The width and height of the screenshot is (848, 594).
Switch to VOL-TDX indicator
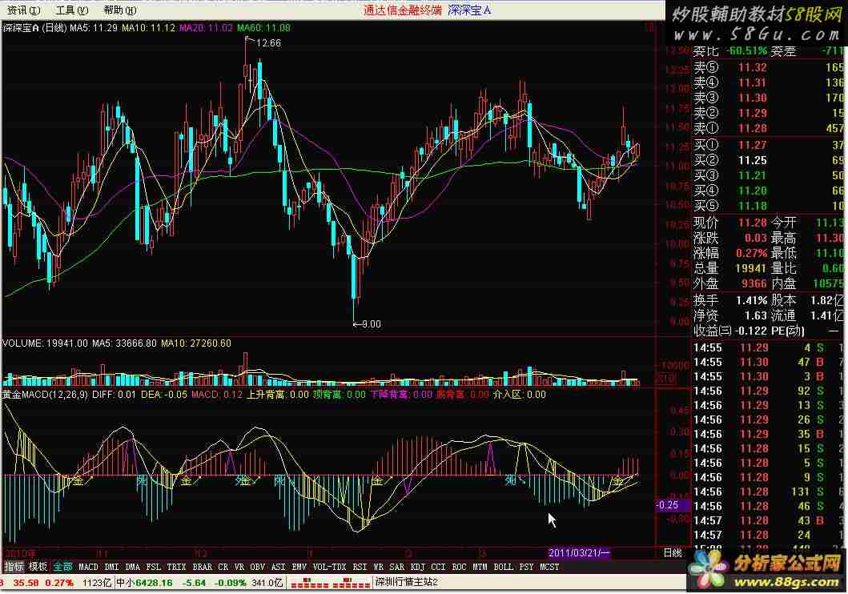[329, 567]
